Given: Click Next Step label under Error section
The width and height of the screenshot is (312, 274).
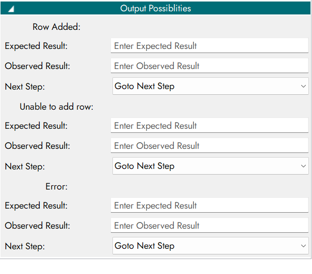Looking at the screenshot, I should coord(25,246).
